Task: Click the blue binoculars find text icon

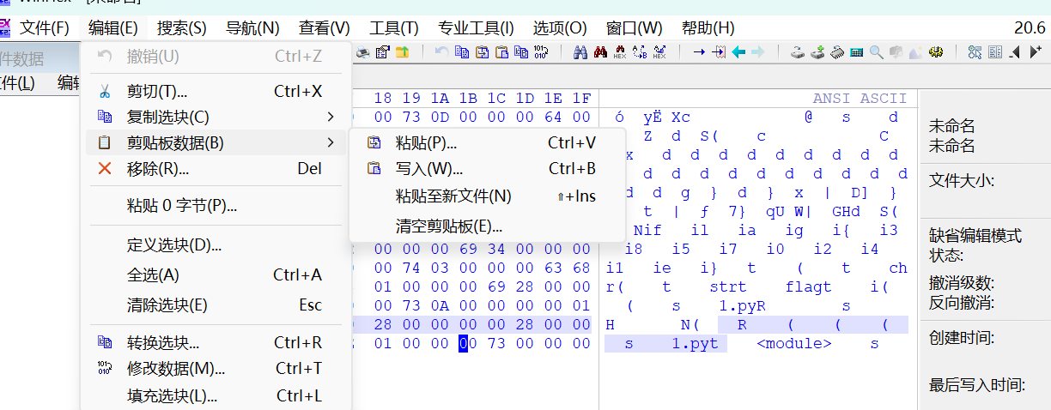Action: coord(580,52)
